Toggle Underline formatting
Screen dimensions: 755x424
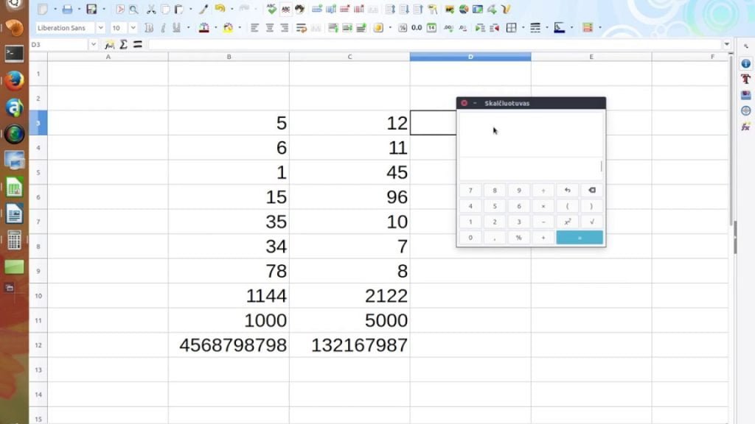[177, 28]
